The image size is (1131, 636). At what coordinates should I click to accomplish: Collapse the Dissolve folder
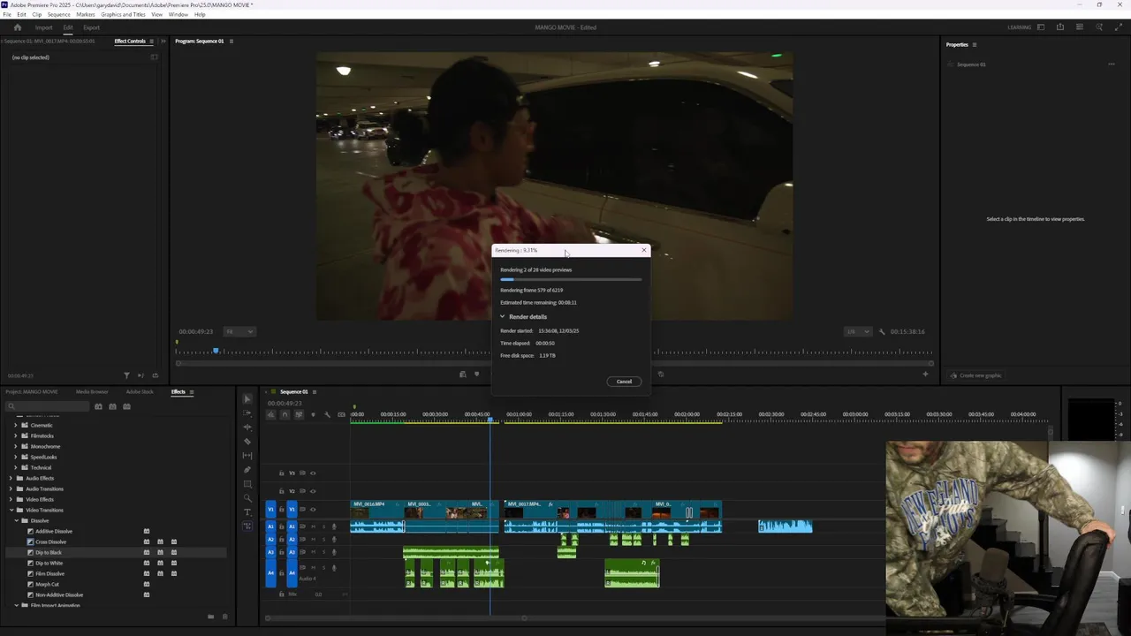[16, 521]
